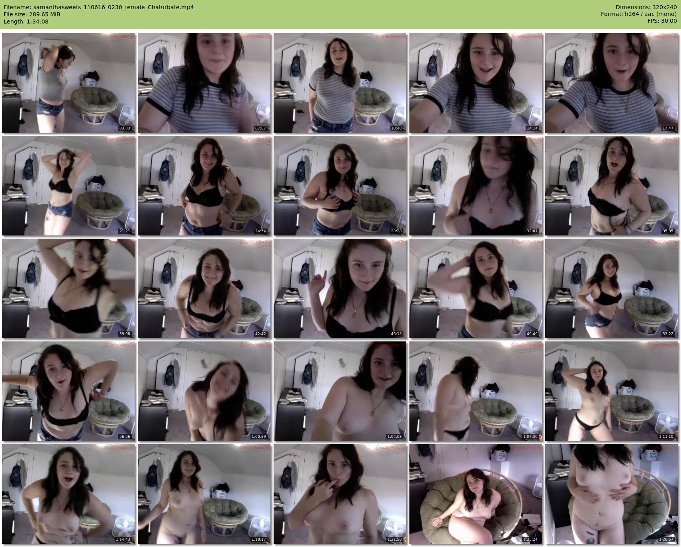Select the thumbnail timestamped 17:47

pyautogui.click(x=612, y=83)
